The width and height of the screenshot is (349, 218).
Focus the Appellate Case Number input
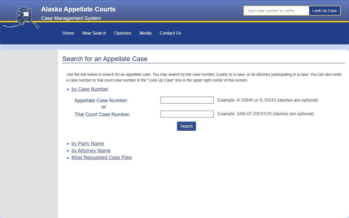(x=187, y=100)
